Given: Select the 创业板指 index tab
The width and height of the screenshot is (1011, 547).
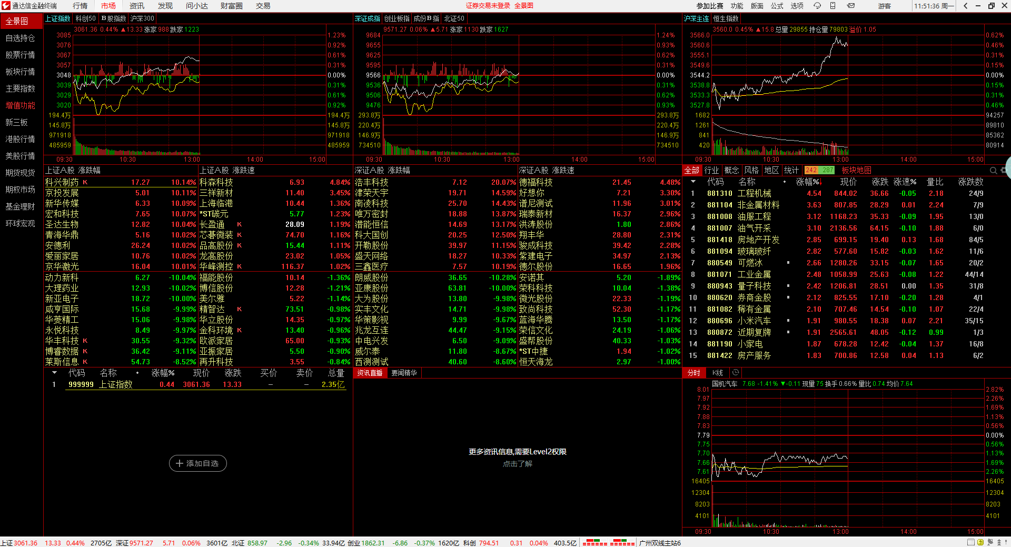Looking at the screenshot, I should pos(397,18).
